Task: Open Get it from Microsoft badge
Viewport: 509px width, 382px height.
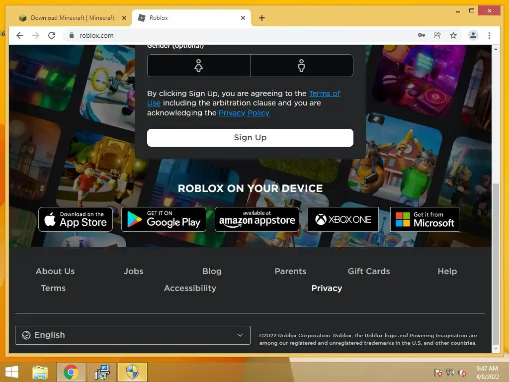Action: [x=424, y=219]
